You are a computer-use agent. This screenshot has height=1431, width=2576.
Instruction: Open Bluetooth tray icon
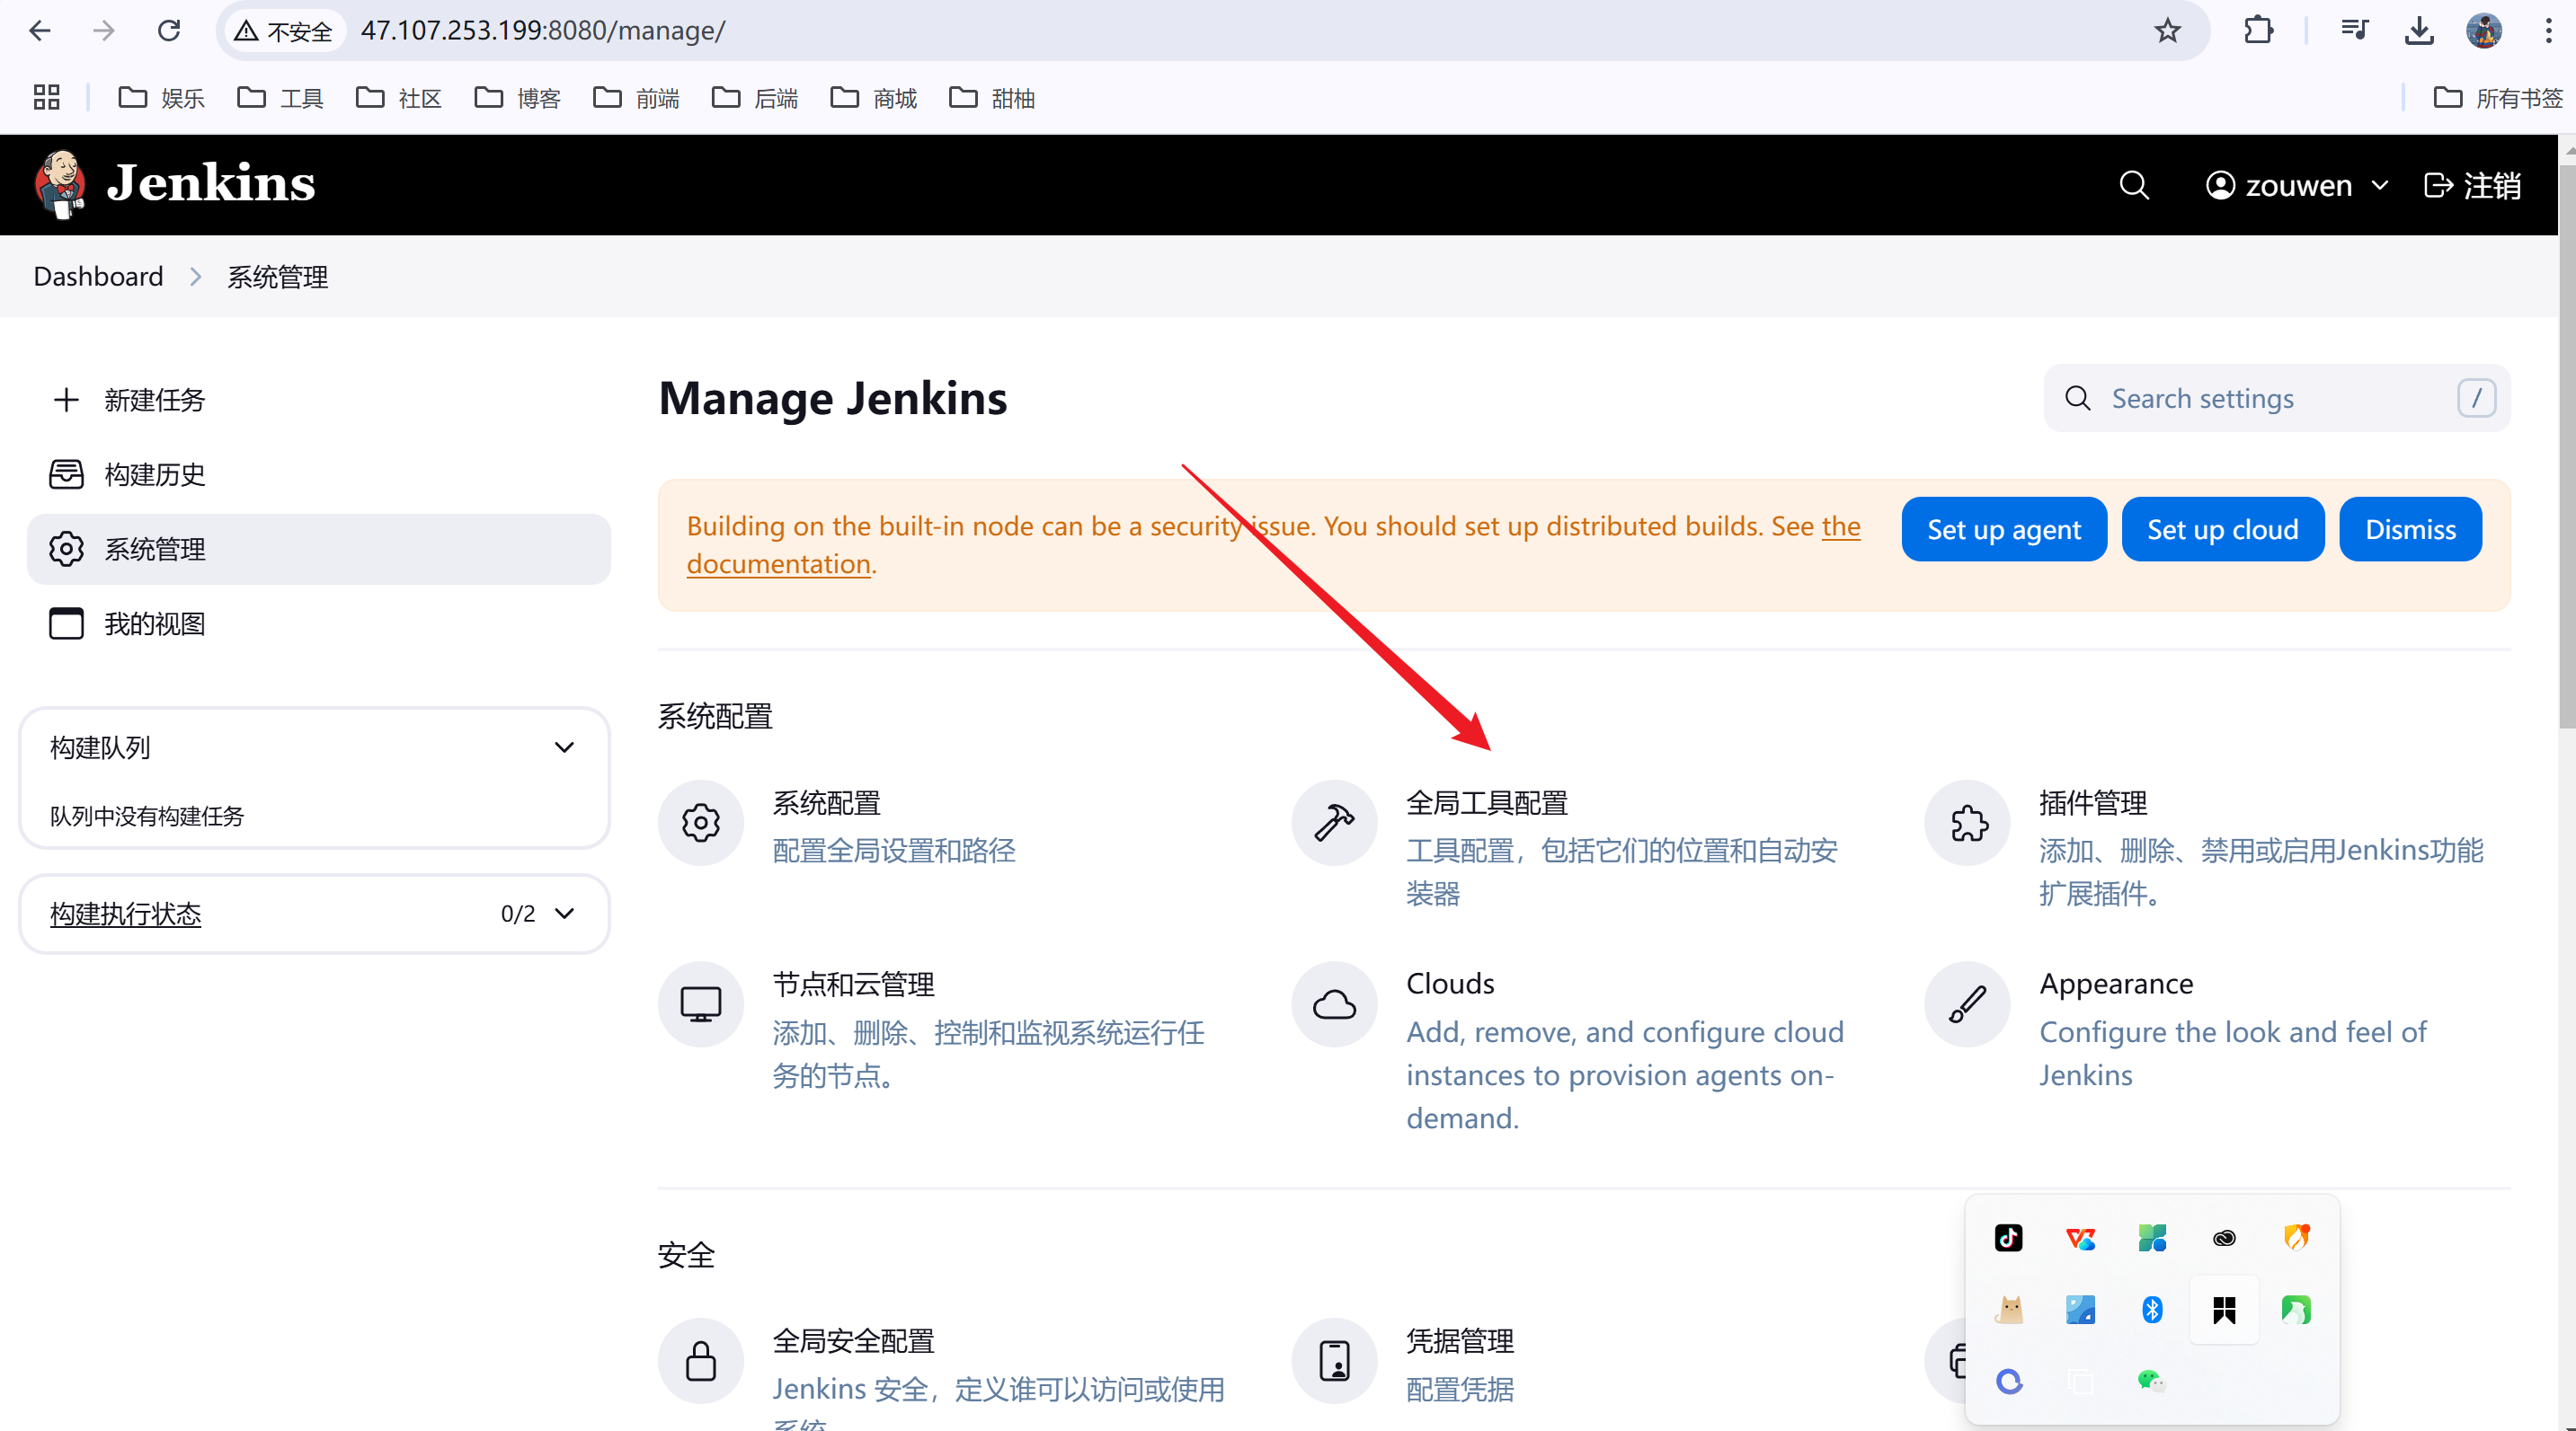2152,1309
